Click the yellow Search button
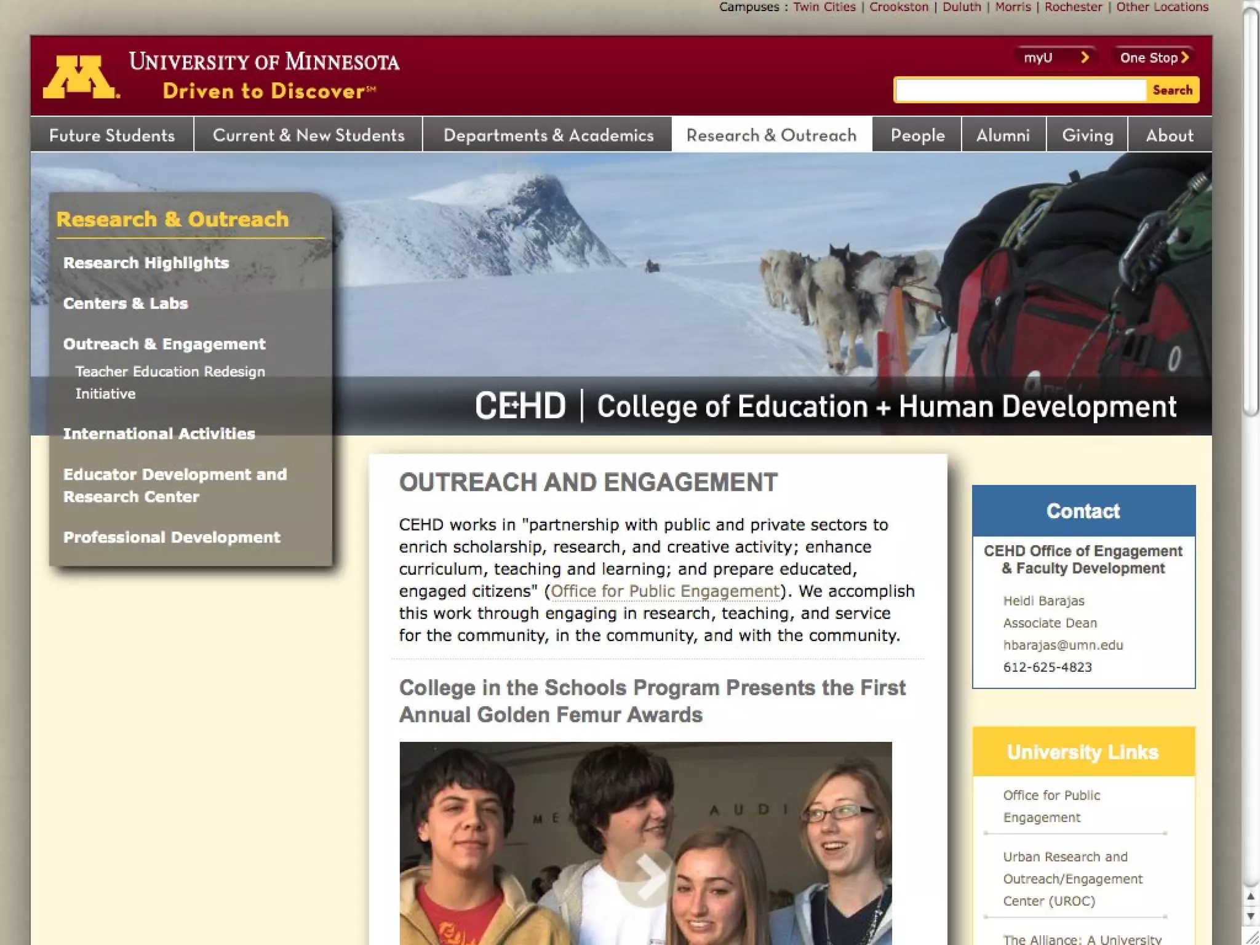This screenshot has width=1260, height=945. pos(1172,90)
